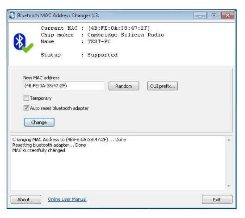
Task: Click the TEST-PC name value
Action: tap(99, 41)
